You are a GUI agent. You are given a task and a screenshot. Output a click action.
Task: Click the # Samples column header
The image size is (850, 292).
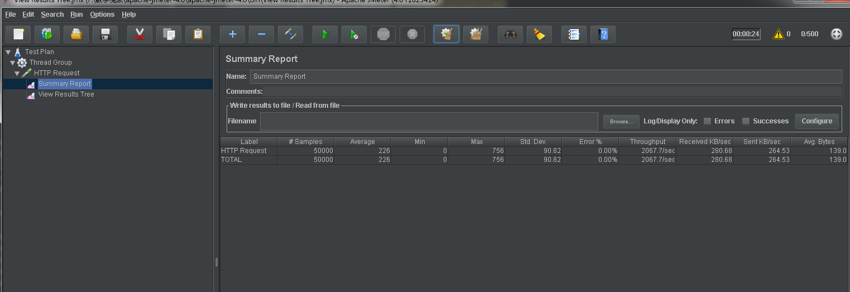[x=306, y=142]
